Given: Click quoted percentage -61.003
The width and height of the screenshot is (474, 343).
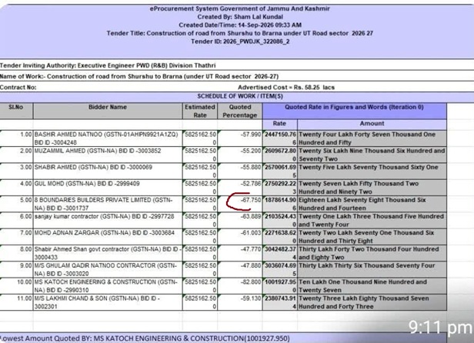Looking at the screenshot, I should pos(240,237).
